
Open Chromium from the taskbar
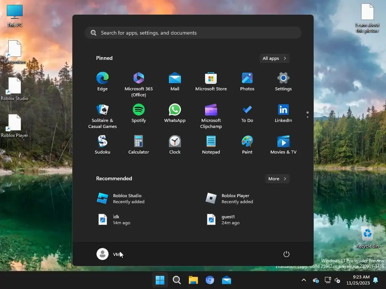[210, 280]
